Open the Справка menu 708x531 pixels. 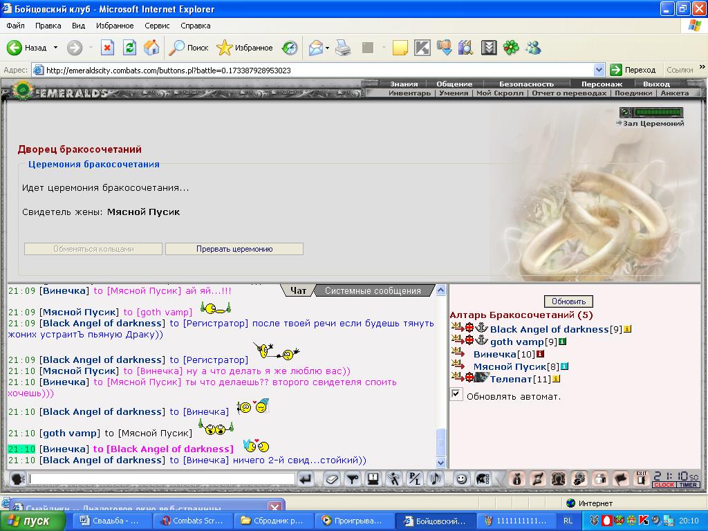coord(196,26)
